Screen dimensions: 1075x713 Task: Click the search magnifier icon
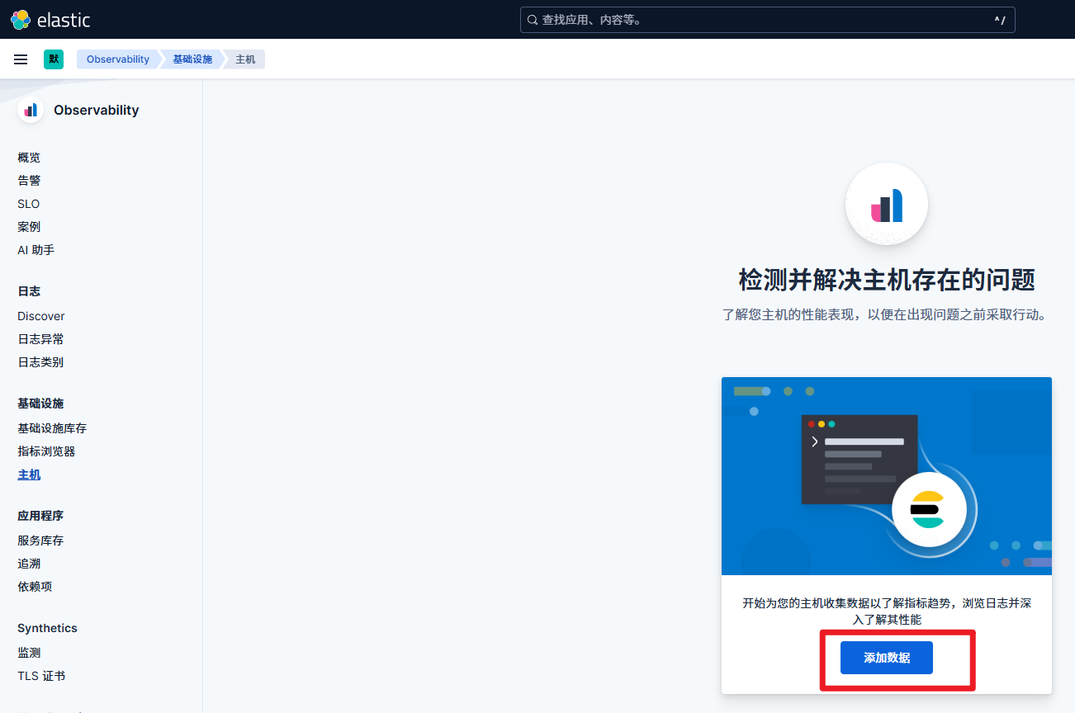(533, 20)
